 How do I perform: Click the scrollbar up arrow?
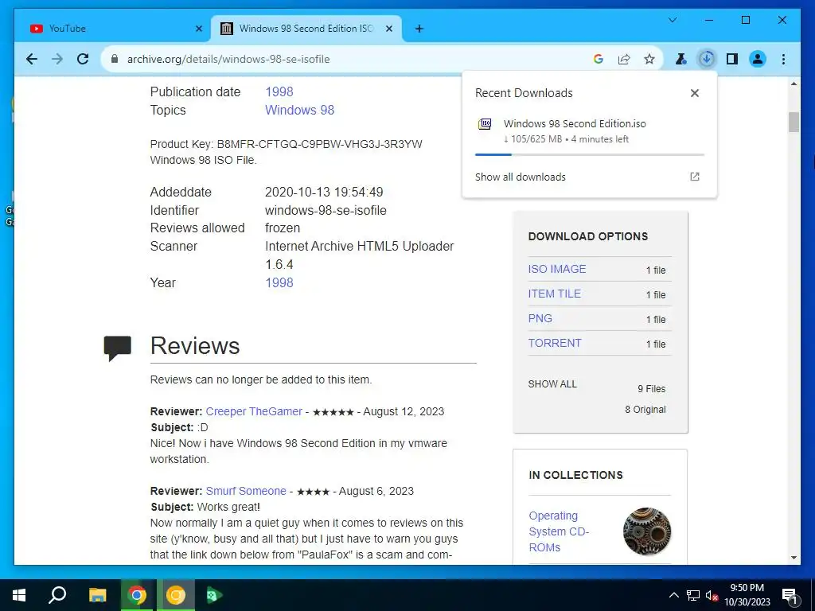pos(794,84)
